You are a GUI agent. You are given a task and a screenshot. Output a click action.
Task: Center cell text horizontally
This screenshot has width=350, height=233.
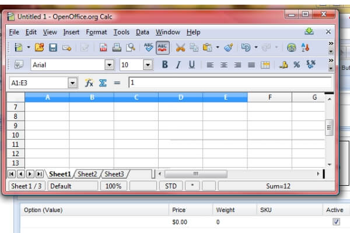coord(224,65)
